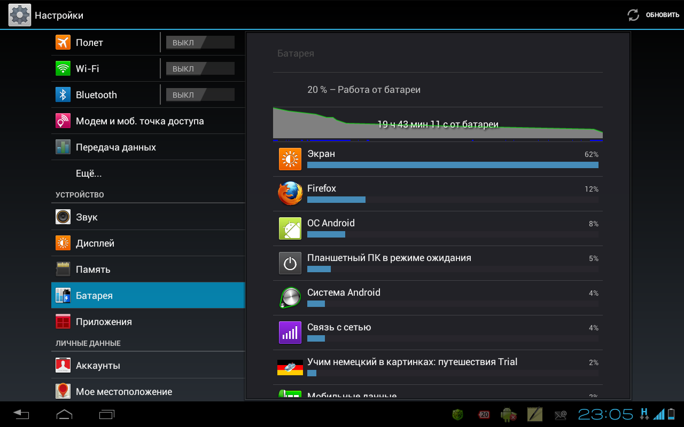This screenshot has height=427, width=684.
Task: Tap the Android robot notification icon
Action: click(x=508, y=414)
